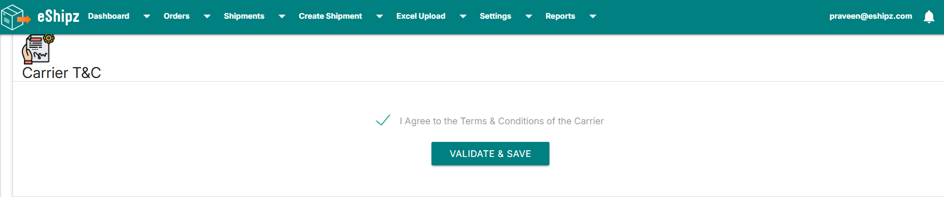Open the Orders menu item
The height and width of the screenshot is (197, 944).
(x=177, y=16)
